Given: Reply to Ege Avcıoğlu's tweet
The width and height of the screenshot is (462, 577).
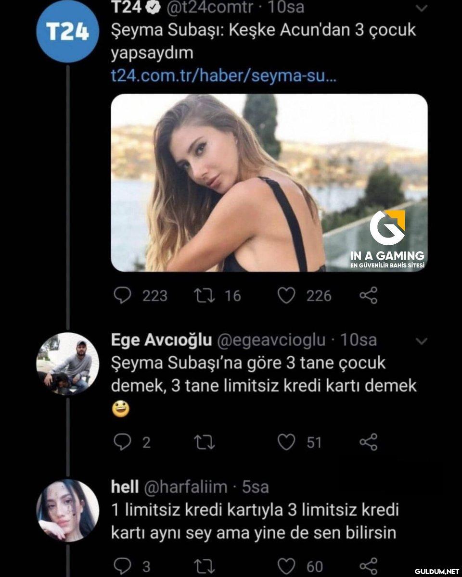Looking at the screenshot, I should coord(122,442).
